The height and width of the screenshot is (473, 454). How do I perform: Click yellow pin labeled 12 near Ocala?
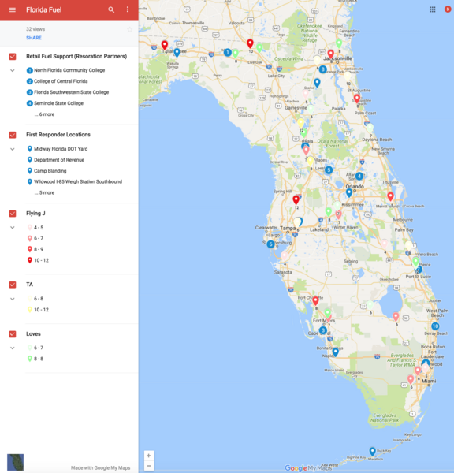(x=301, y=123)
